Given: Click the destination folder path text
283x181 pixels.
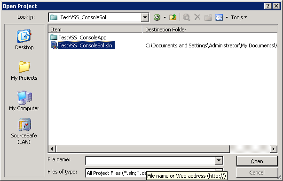Looking at the screenshot, I should point(211,45).
